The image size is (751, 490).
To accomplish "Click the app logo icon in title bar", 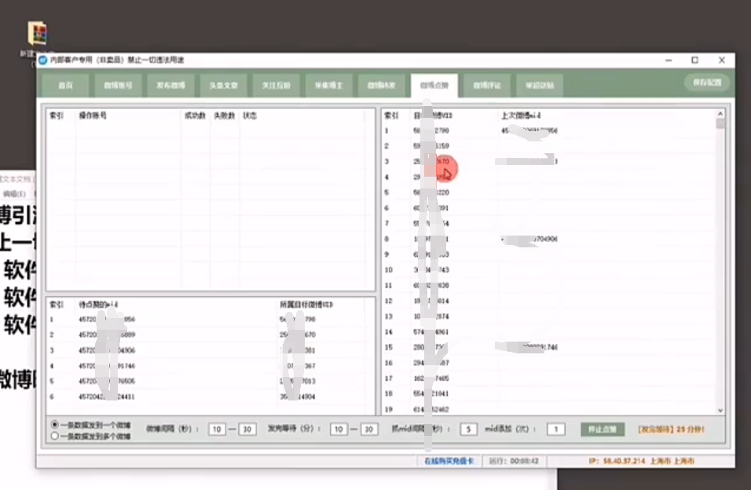I will (43, 60).
